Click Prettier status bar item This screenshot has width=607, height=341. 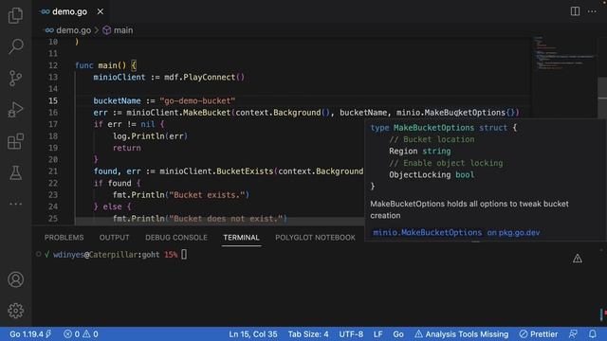(x=539, y=334)
